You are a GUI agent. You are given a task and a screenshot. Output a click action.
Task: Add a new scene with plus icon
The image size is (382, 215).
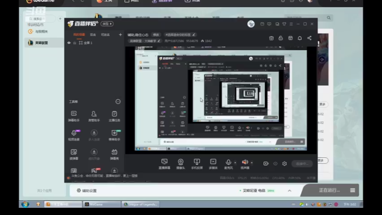[120, 34]
